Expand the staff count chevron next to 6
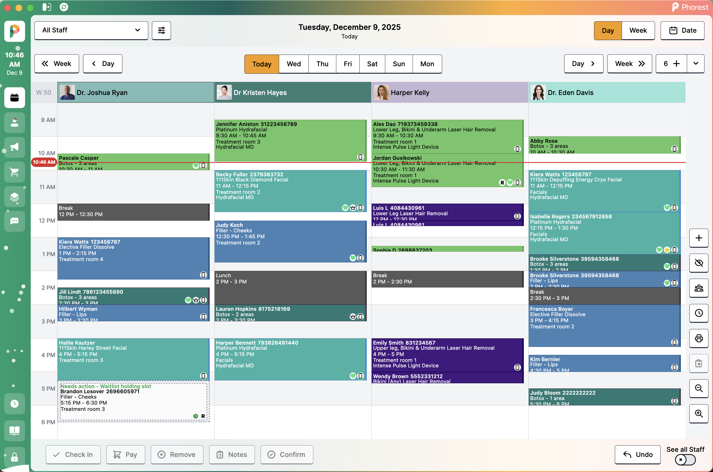Viewport: 713px width, 472px height. 696,63
